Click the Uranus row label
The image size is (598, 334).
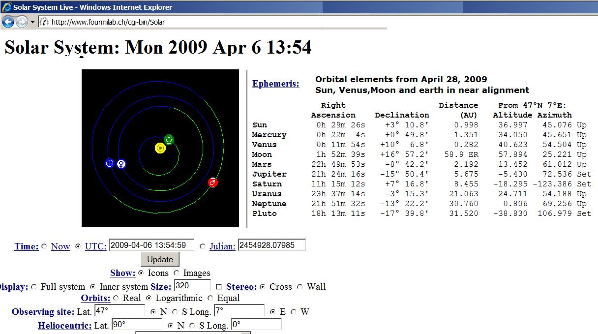pos(267,194)
